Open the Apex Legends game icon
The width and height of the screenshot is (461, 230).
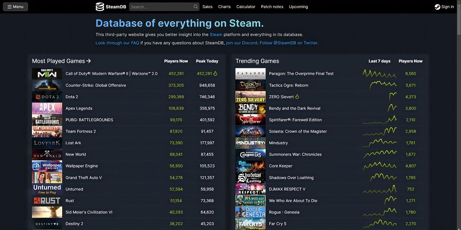point(47,108)
